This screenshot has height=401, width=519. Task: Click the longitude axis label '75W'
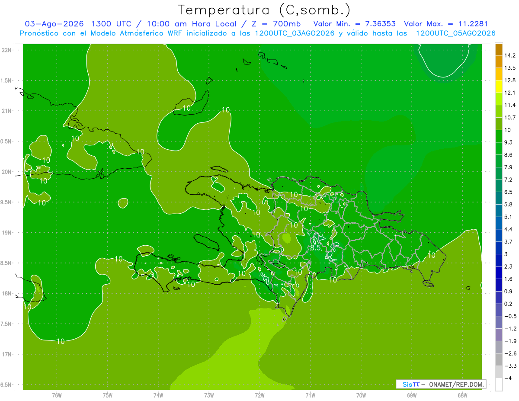[x=108, y=395]
